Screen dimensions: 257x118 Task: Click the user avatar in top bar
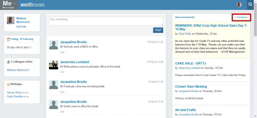point(239,5)
